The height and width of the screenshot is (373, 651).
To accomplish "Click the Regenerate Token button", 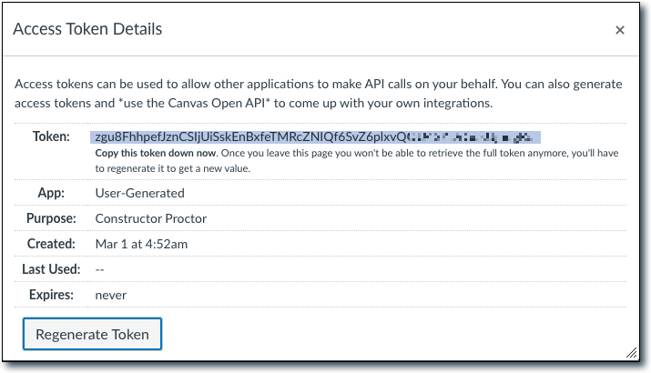I will pos(92,334).
